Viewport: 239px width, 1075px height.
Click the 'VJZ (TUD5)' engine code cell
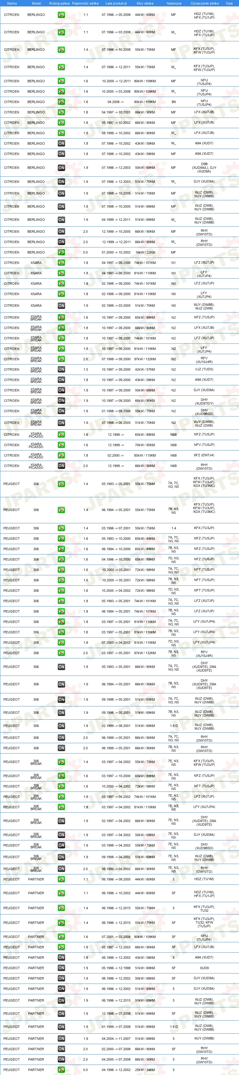[x=204, y=369]
